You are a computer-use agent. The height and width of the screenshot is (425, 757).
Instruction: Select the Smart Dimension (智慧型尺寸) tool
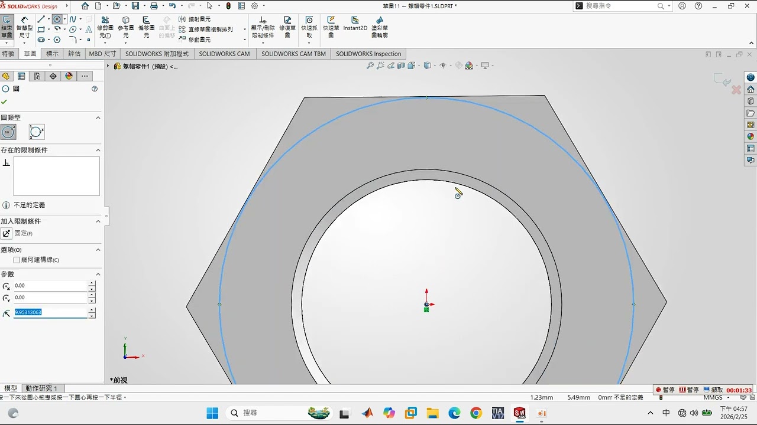coord(24,27)
